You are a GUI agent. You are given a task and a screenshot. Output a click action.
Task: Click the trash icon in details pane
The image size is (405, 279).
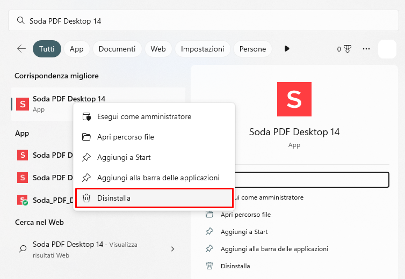209,266
